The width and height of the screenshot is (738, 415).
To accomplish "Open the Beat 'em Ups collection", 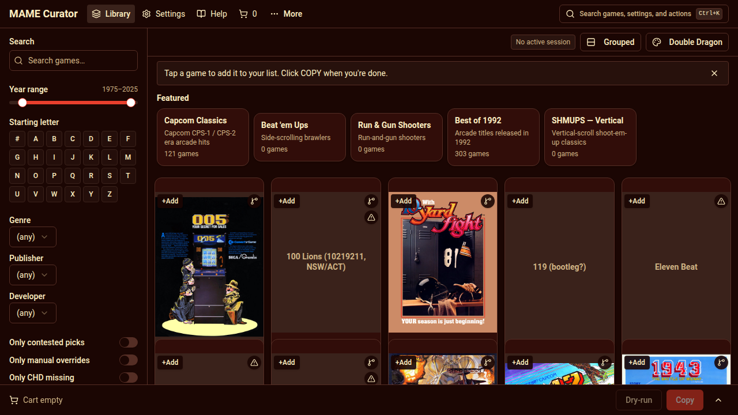I will point(300,137).
